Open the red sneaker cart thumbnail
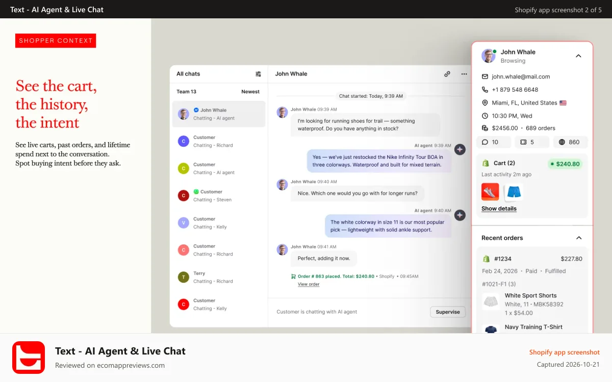This screenshot has height=382, width=612. (490, 192)
